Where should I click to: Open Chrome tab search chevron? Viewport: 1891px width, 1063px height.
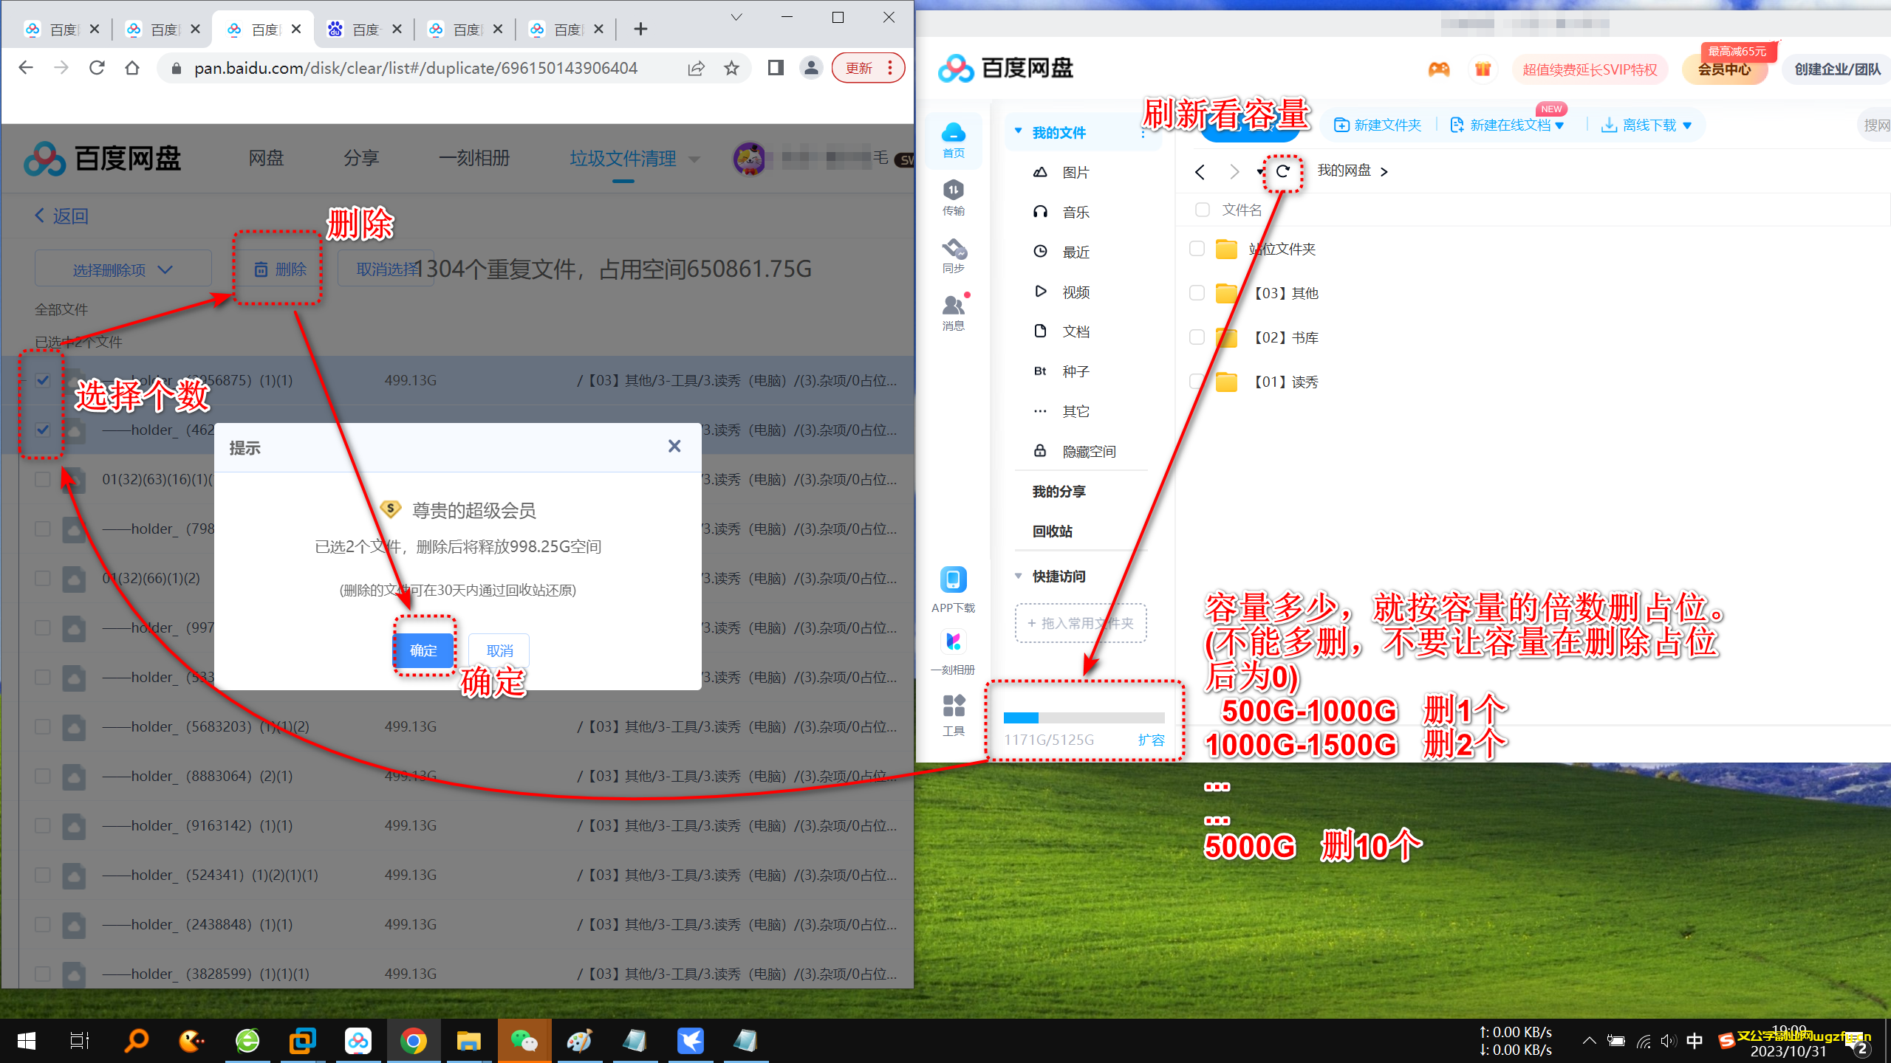pos(736,17)
